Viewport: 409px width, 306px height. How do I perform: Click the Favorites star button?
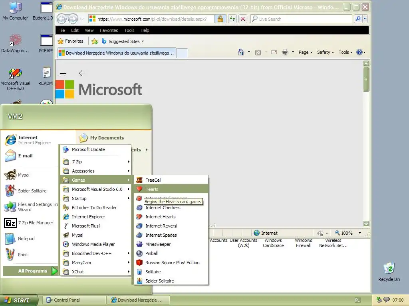(70, 41)
